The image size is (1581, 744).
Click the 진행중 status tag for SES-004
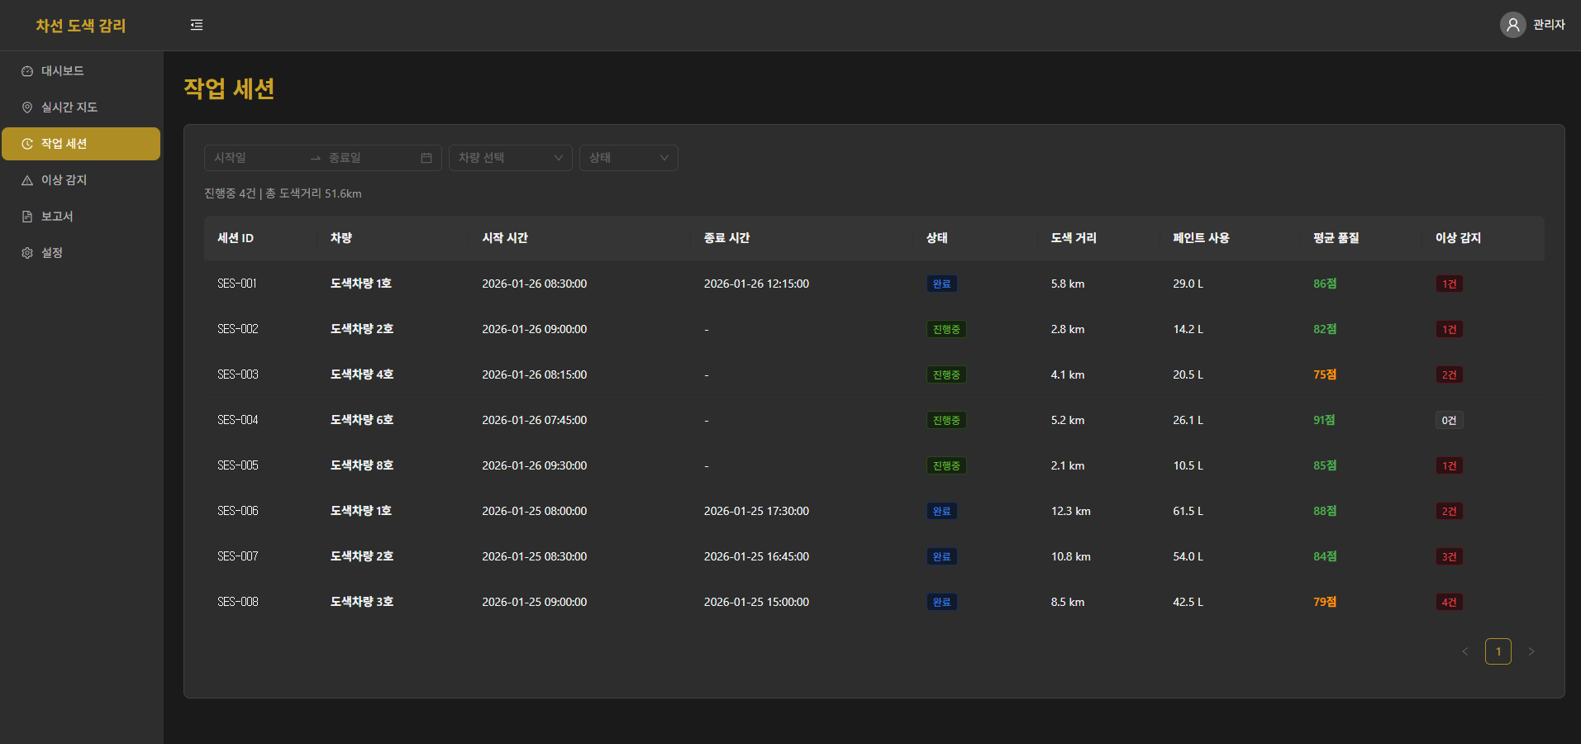[946, 420]
